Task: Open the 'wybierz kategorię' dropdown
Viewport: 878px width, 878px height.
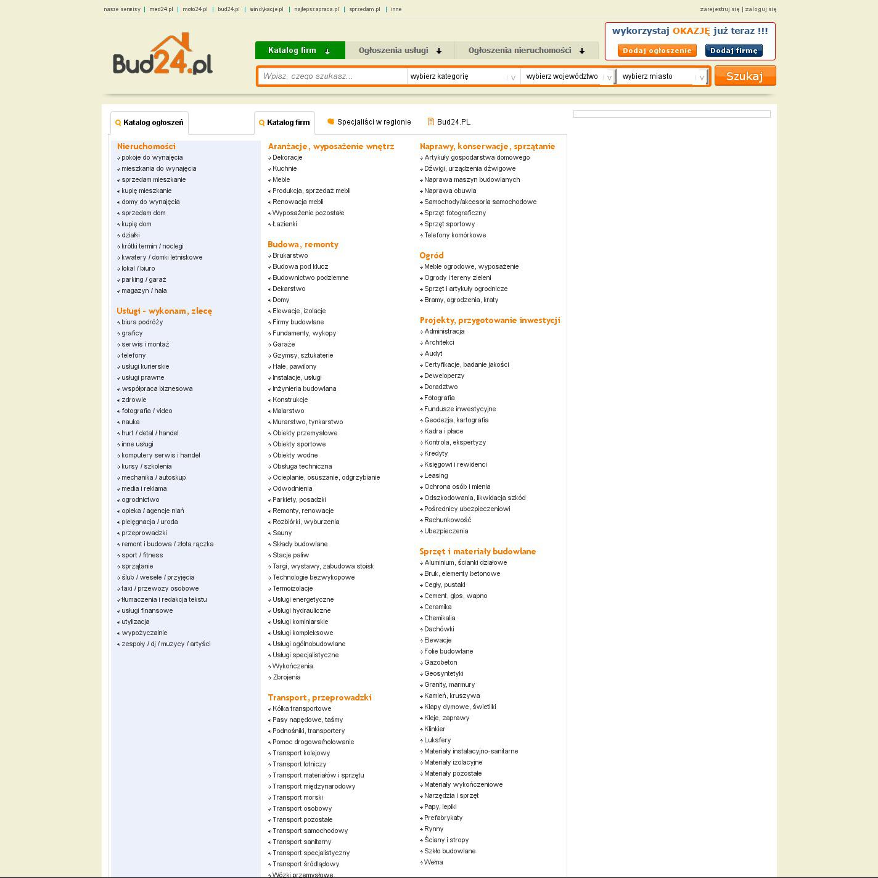Action: pyautogui.click(x=462, y=76)
